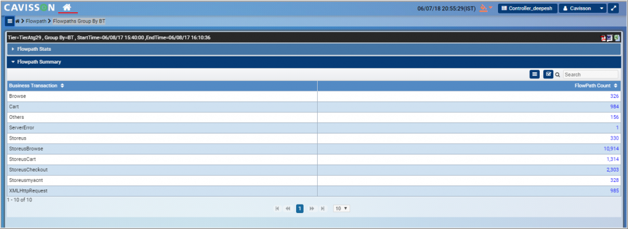The image size is (628, 229).
Task: Open ServerError flowpath count 1
Action: pyautogui.click(x=618, y=128)
